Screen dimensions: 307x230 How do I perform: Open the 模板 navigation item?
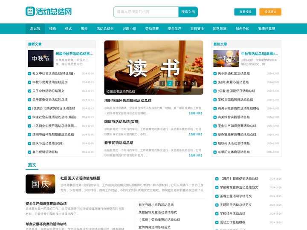tap(53, 29)
